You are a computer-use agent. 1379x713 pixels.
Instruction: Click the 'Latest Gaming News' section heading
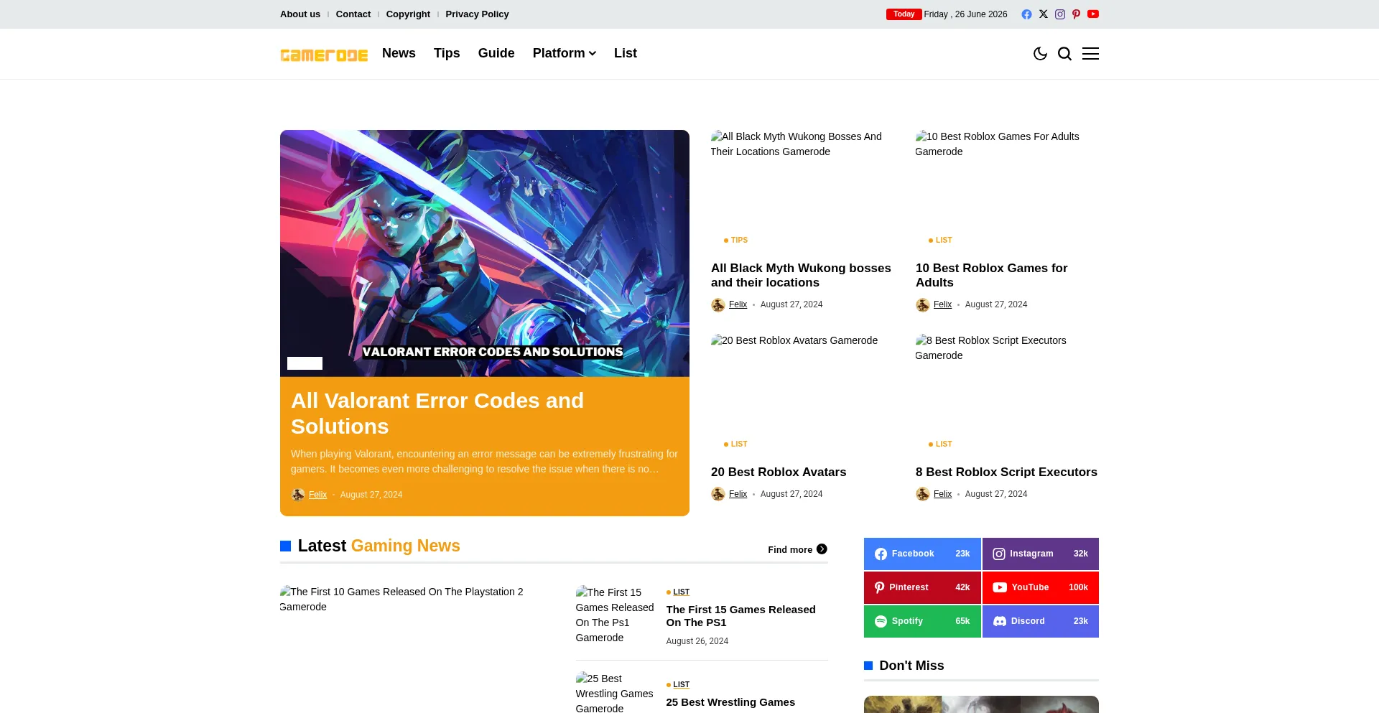pos(379,546)
